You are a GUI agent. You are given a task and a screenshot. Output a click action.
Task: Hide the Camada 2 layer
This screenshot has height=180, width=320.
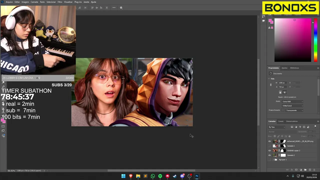269,155
